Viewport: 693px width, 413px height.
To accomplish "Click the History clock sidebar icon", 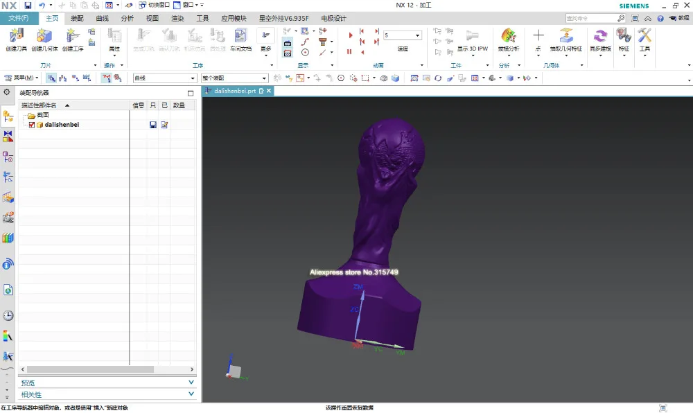I will click(8, 315).
